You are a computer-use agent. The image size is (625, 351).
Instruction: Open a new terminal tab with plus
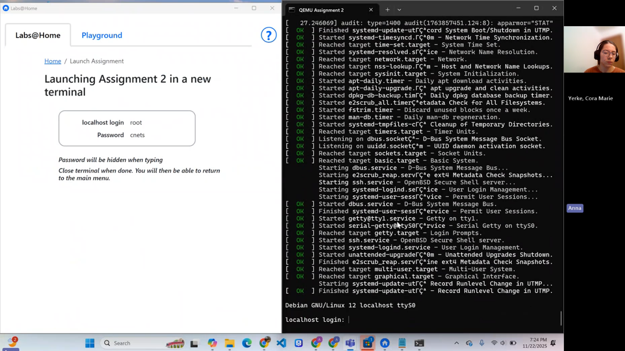coord(387,10)
